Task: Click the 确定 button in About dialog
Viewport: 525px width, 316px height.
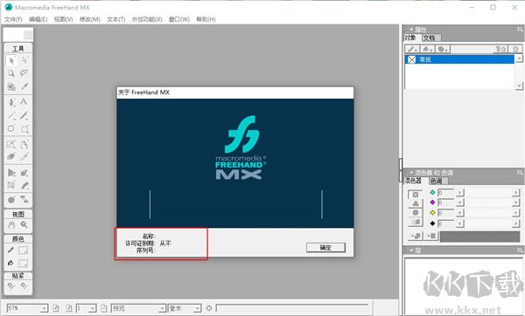Action: click(325, 248)
